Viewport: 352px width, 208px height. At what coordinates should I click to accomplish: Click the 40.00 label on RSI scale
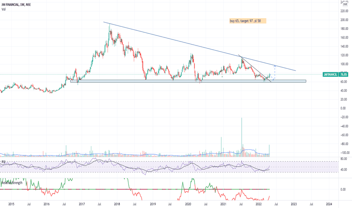[x=344, y=169]
